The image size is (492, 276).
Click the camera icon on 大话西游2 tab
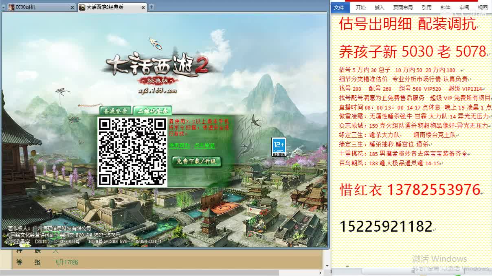82,7
